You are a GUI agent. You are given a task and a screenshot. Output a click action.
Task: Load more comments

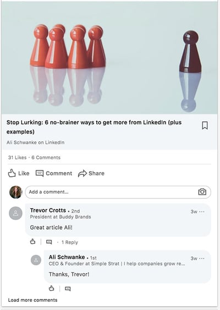point(32,300)
